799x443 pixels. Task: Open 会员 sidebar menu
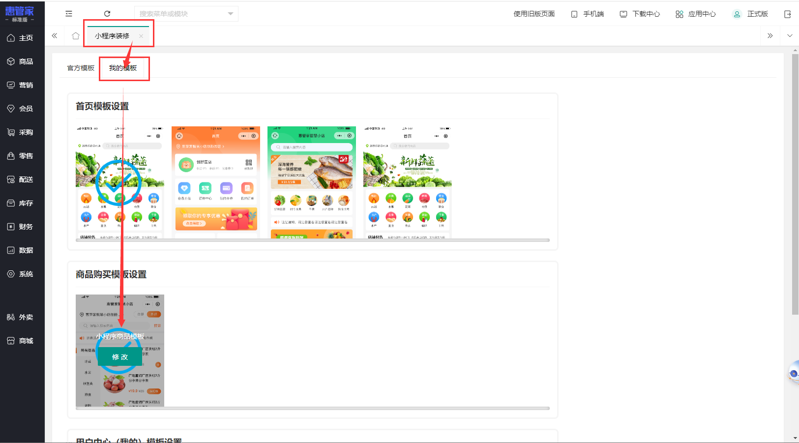tap(22, 109)
